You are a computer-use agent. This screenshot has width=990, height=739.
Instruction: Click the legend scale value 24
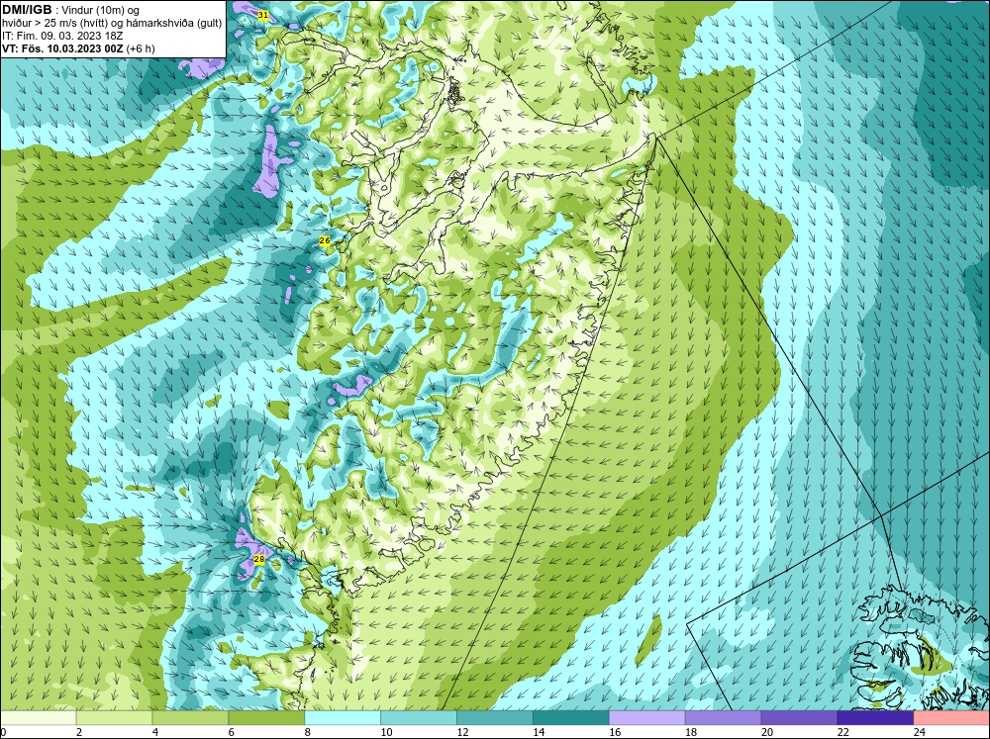click(x=919, y=732)
